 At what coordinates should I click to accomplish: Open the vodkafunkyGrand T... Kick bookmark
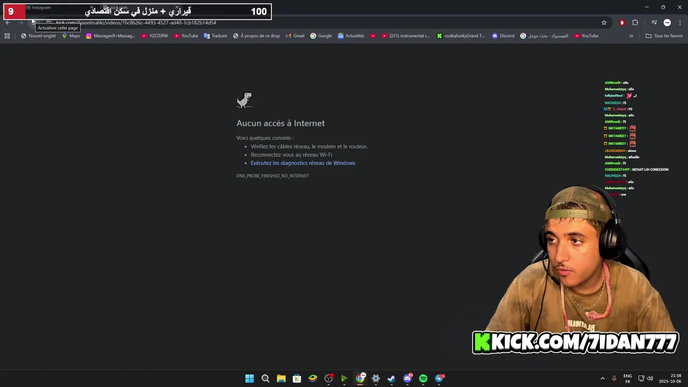[461, 36]
